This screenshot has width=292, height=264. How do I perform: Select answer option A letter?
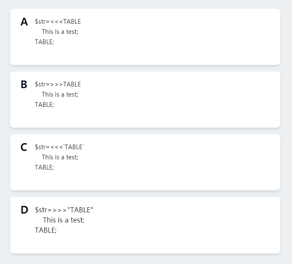coord(24,22)
